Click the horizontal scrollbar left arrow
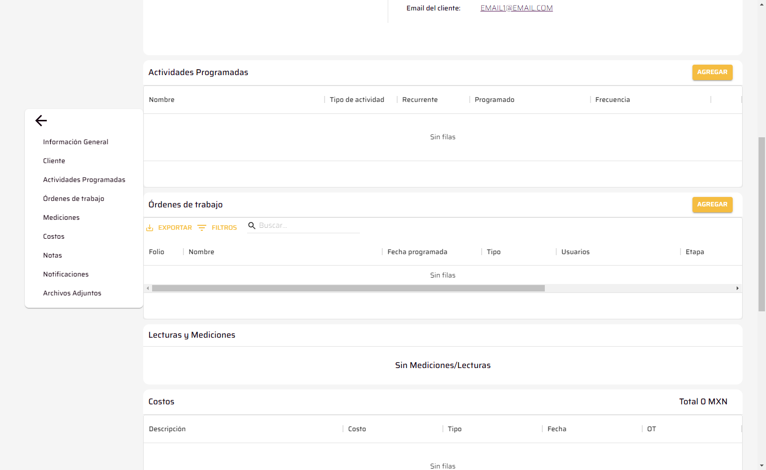Image resolution: width=766 pixels, height=470 pixels. click(x=148, y=288)
